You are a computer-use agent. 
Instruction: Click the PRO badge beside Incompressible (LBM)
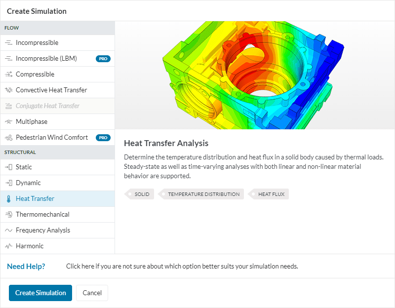[x=103, y=59]
